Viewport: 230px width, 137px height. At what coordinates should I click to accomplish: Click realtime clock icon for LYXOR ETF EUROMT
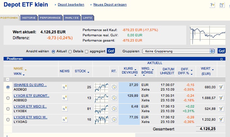[x=114, y=98]
